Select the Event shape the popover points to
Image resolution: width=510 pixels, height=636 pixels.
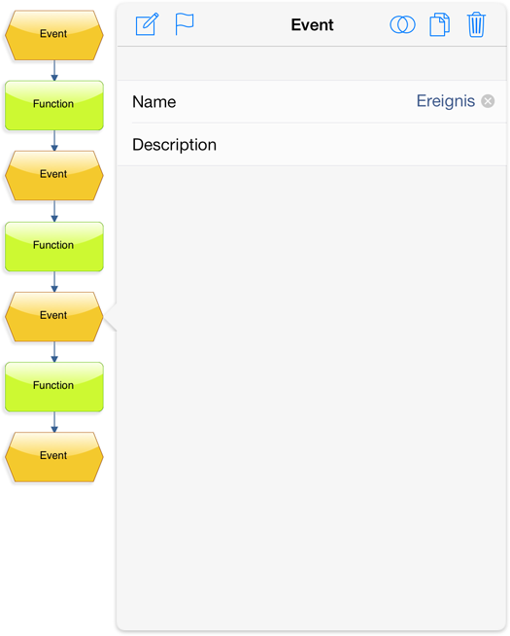[x=53, y=317]
